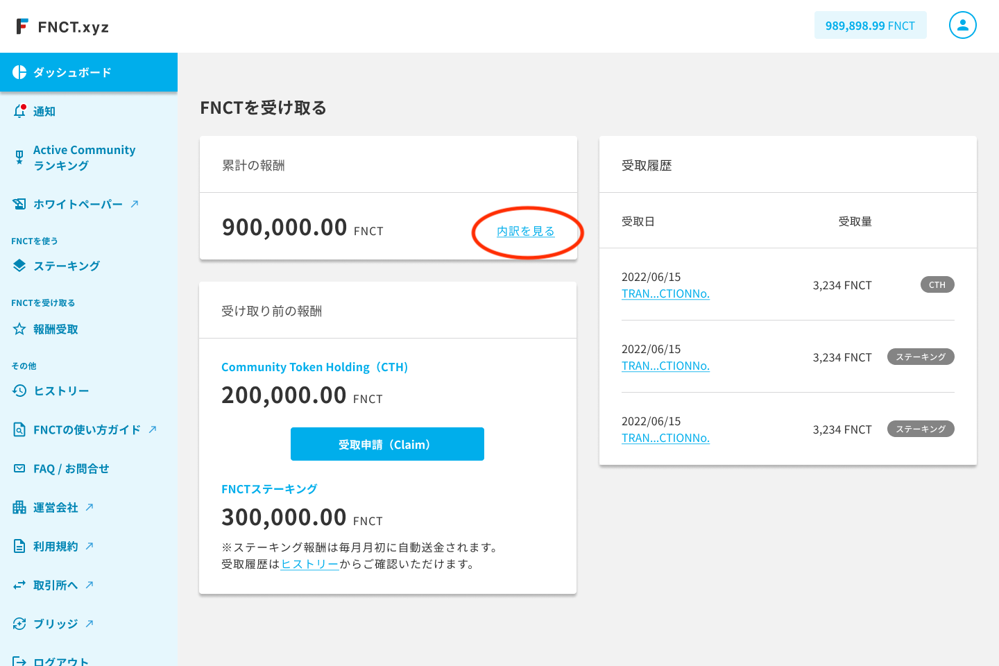999x666 pixels.
Task: Click the ホワイトペーパー sidebar label
Action: (78, 204)
